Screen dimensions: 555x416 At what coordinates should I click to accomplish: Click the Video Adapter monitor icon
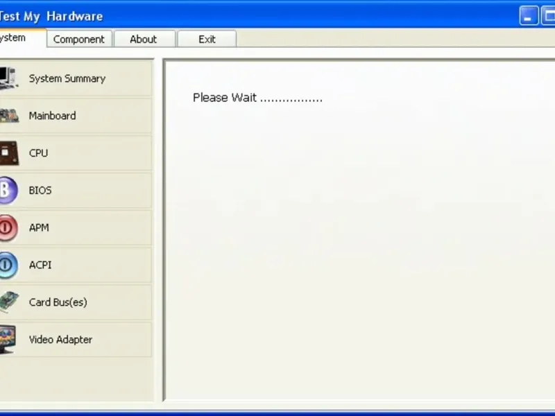8,339
